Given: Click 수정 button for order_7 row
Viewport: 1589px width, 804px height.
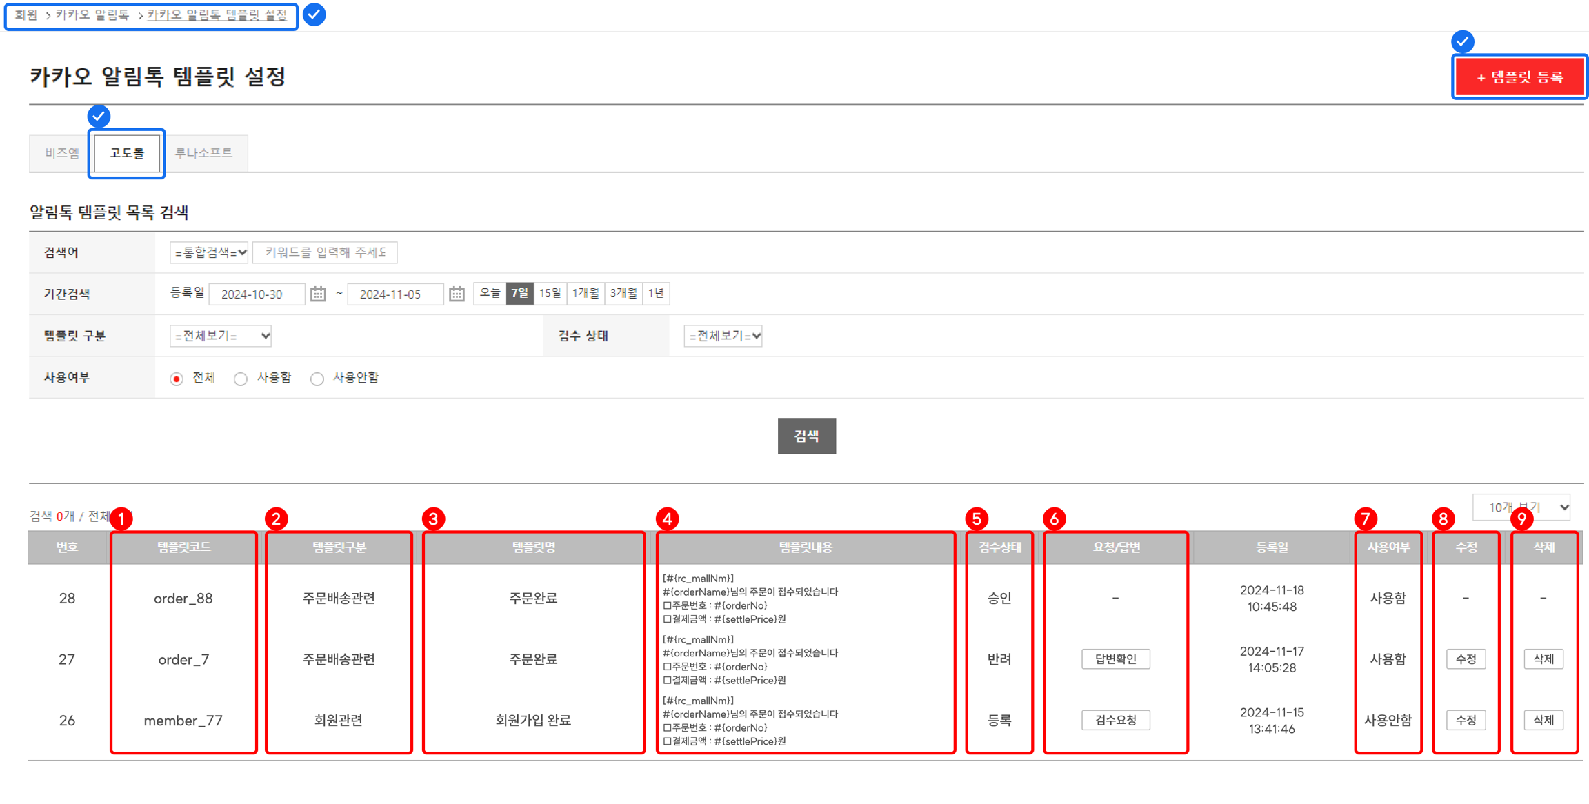Looking at the screenshot, I should pyautogui.click(x=1466, y=659).
